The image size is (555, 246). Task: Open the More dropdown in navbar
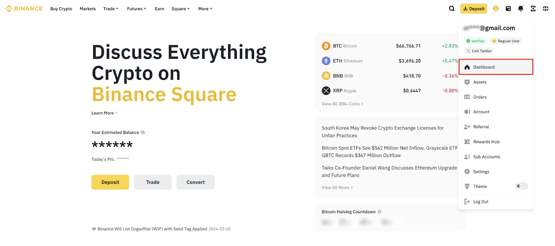(205, 9)
